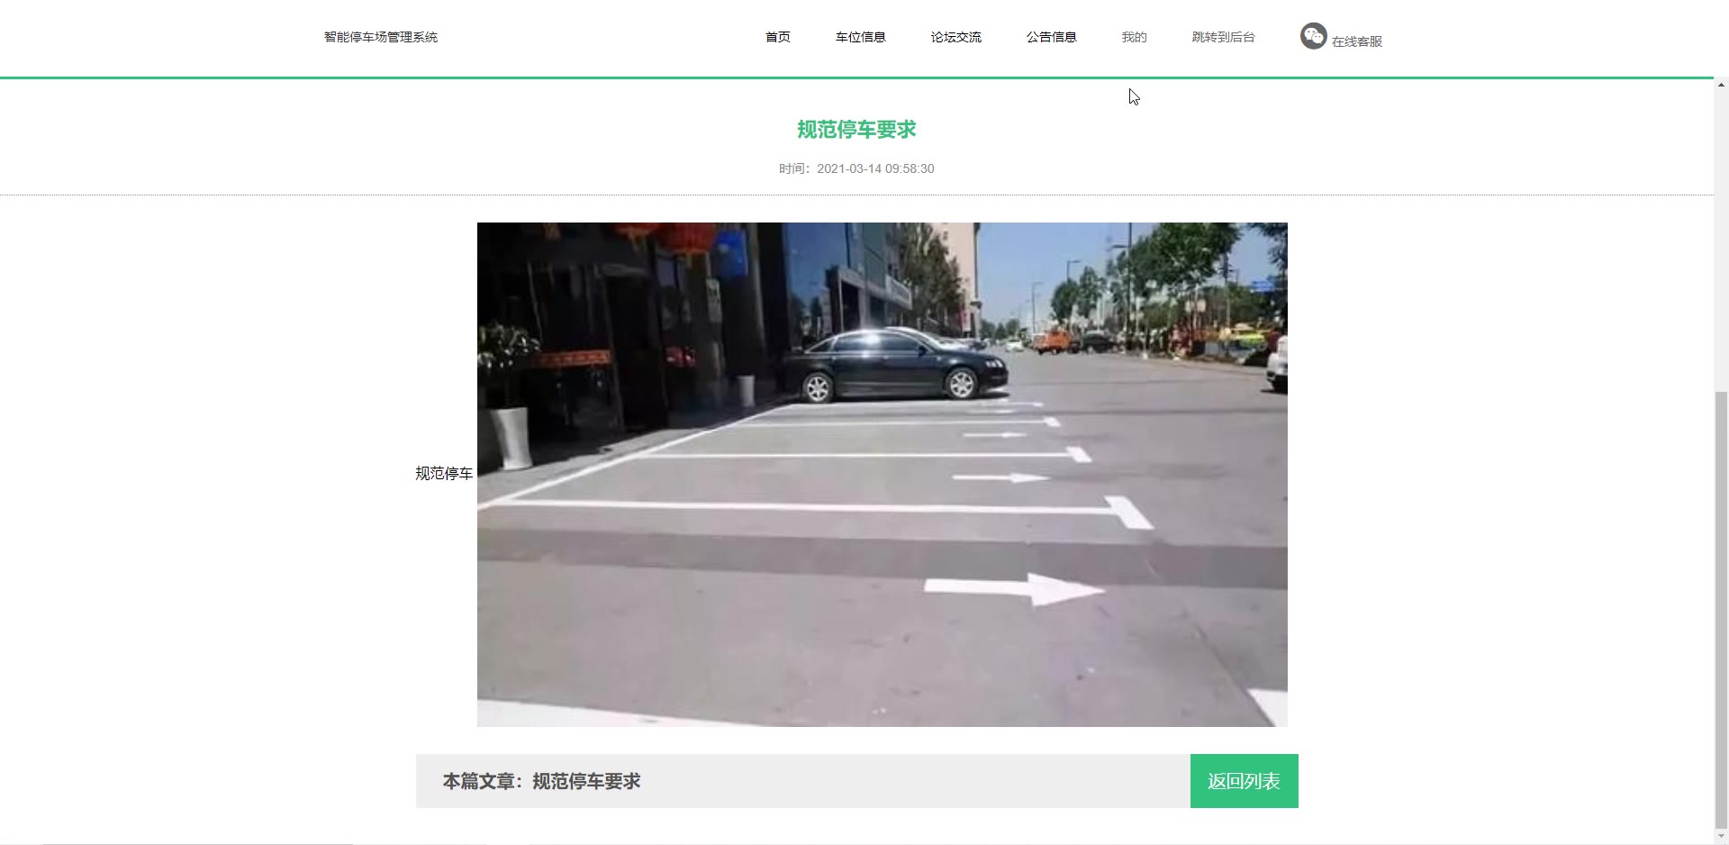Click the scrollbar up arrow
1729x845 pixels.
(1722, 86)
